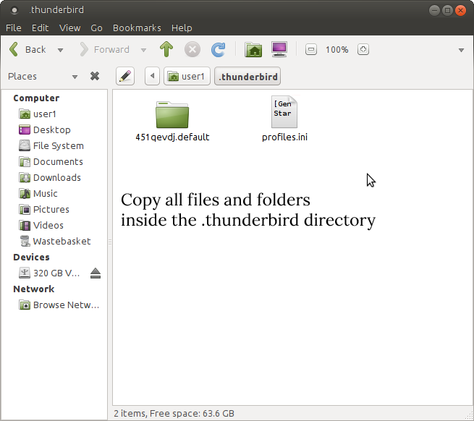Eject the 320 GB volume
The width and height of the screenshot is (474, 421).
[x=96, y=273]
